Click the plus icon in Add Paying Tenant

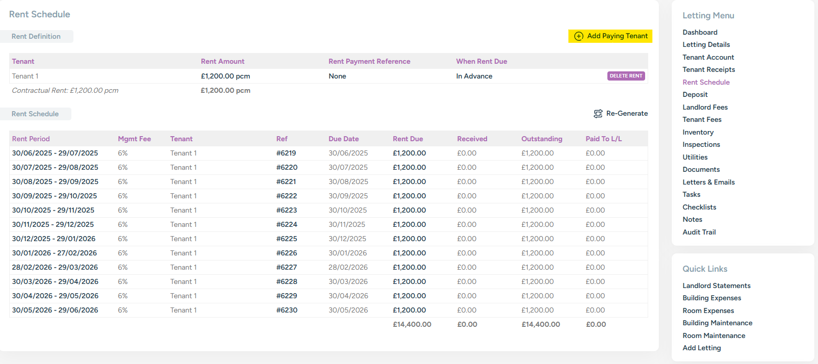[x=578, y=36]
